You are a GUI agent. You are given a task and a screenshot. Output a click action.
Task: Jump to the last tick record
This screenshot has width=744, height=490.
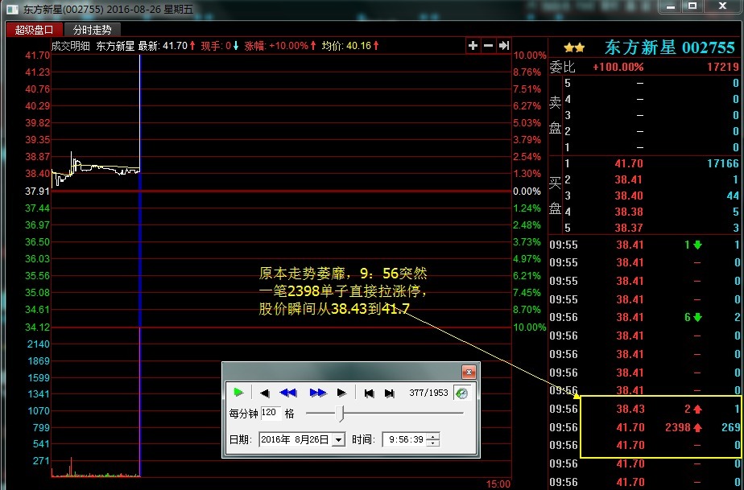[390, 393]
